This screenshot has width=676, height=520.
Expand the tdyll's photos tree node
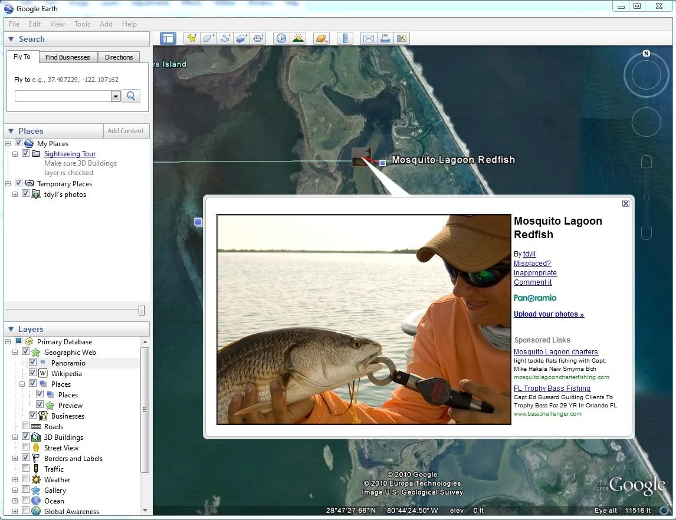[15, 195]
